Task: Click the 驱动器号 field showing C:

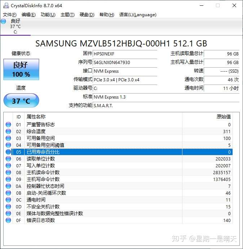Action: coord(125,88)
